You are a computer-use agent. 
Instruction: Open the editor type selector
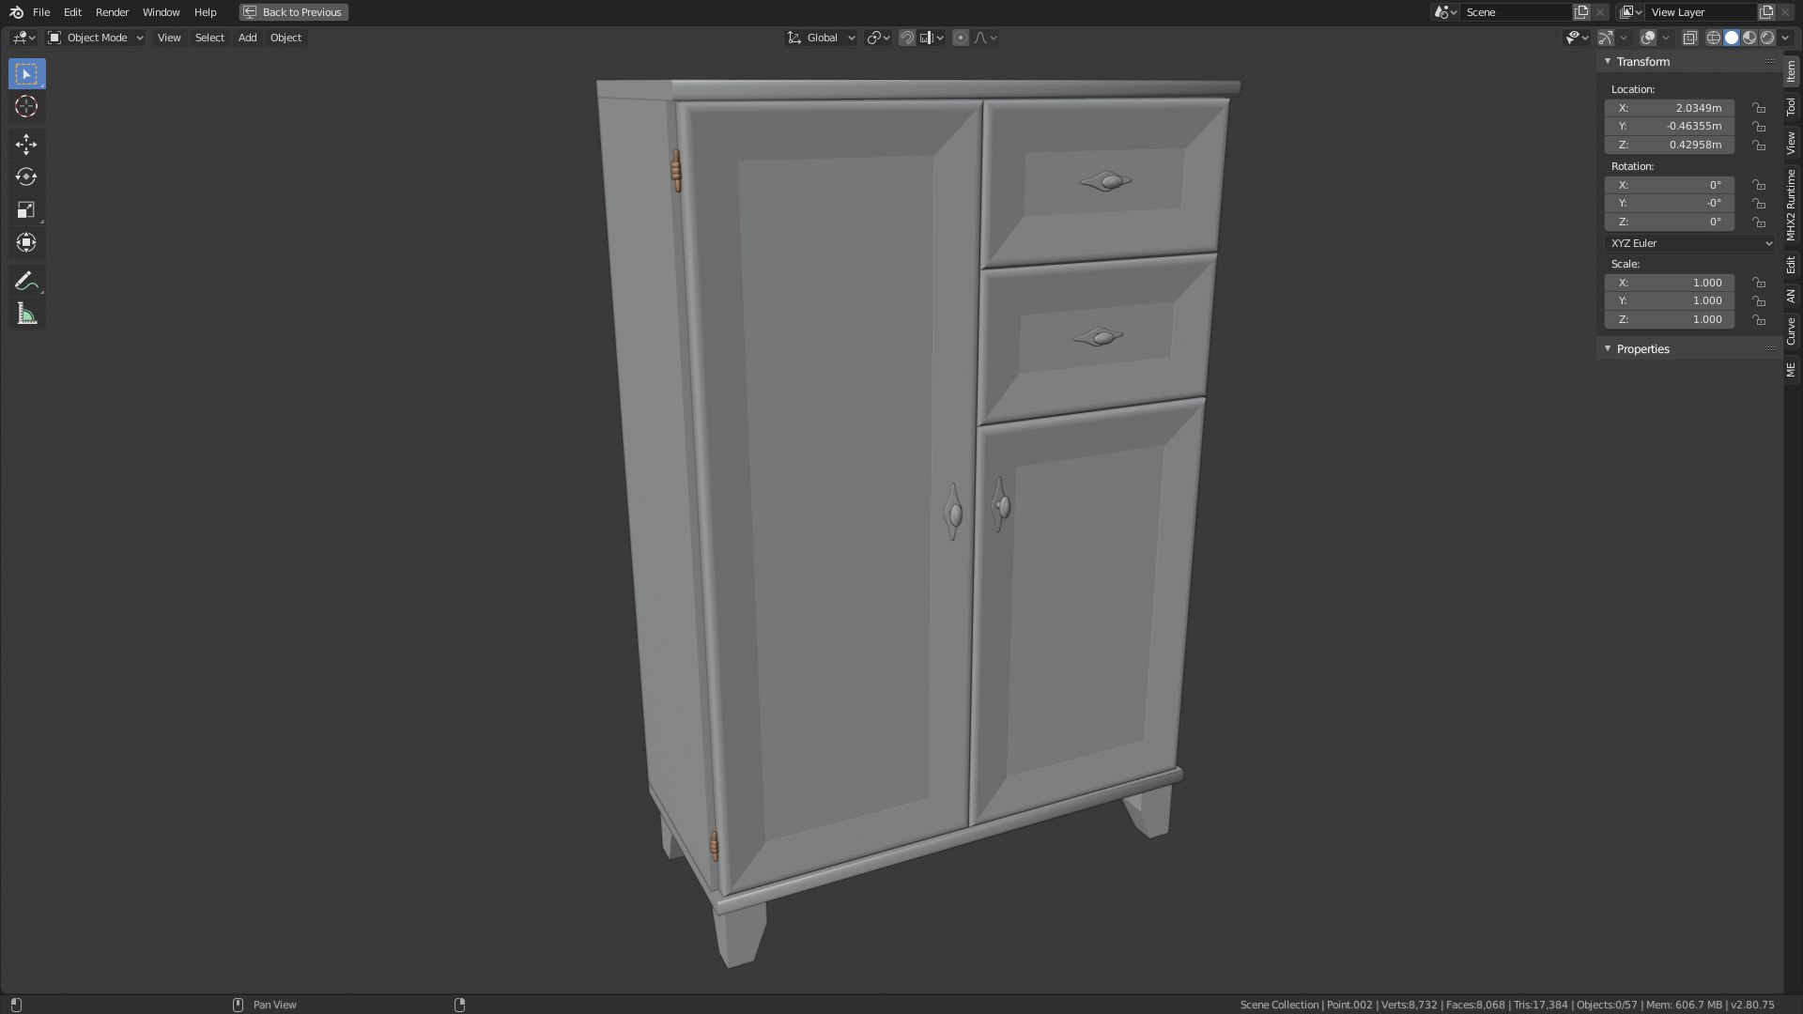(x=23, y=38)
